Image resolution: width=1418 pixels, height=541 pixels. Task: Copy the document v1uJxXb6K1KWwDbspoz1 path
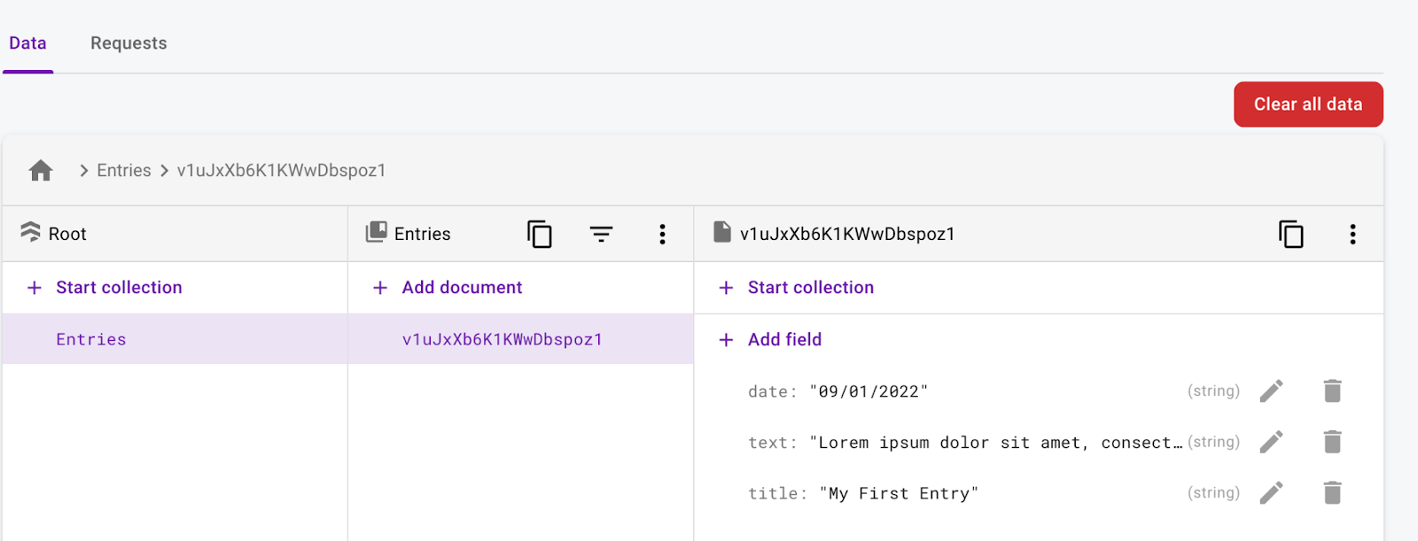pos(1290,234)
